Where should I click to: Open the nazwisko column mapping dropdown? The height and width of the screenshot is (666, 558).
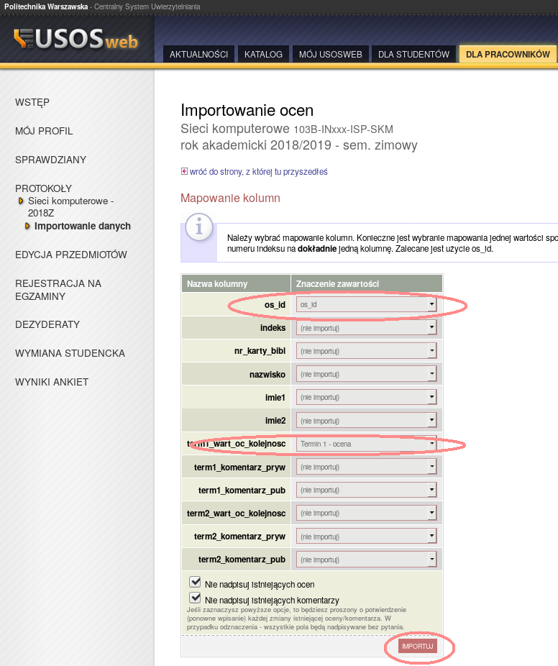366,374
